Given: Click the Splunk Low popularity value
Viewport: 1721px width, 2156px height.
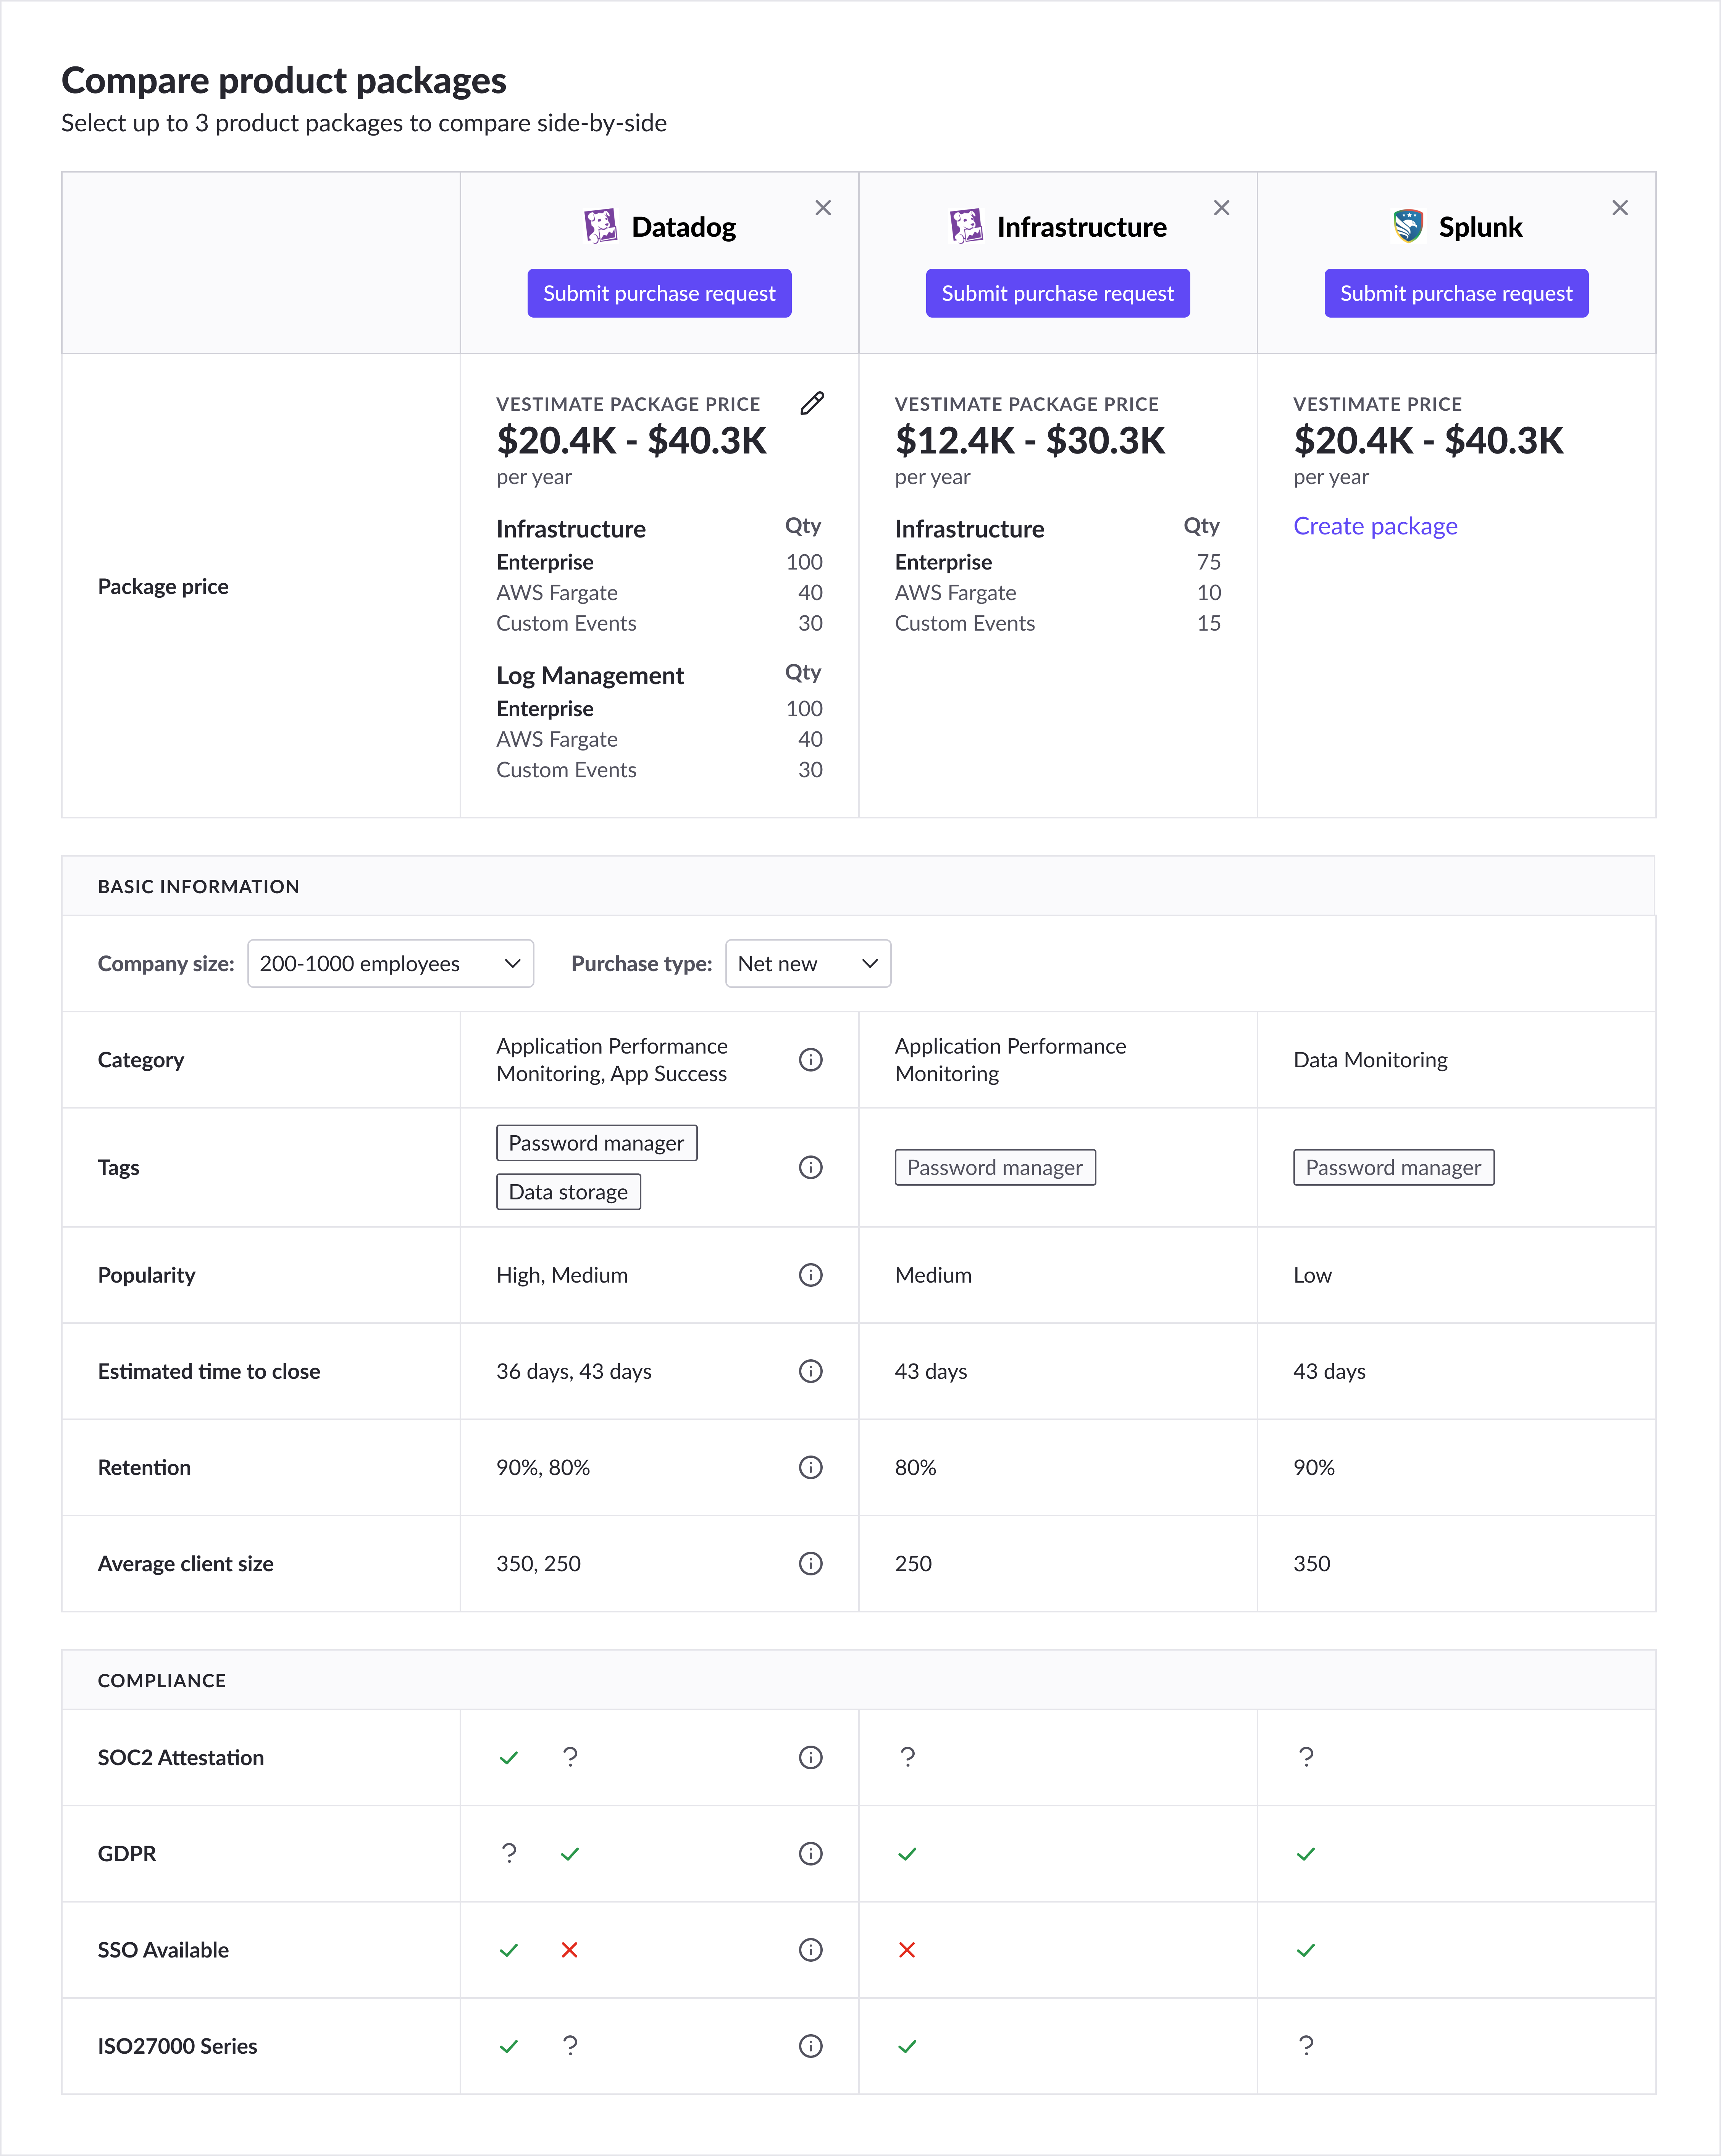Looking at the screenshot, I should tap(1312, 1275).
